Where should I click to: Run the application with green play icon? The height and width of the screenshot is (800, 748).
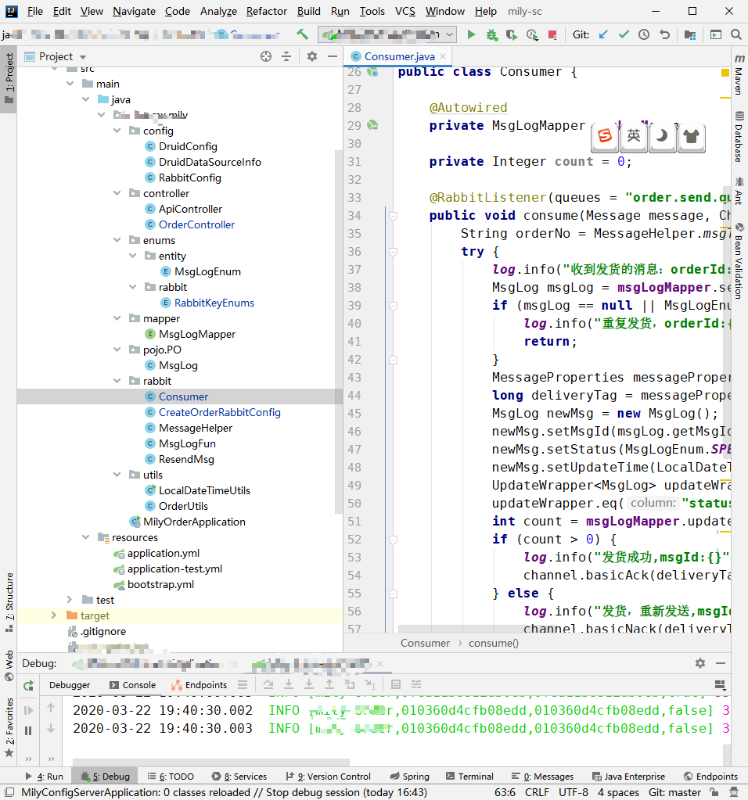471,34
